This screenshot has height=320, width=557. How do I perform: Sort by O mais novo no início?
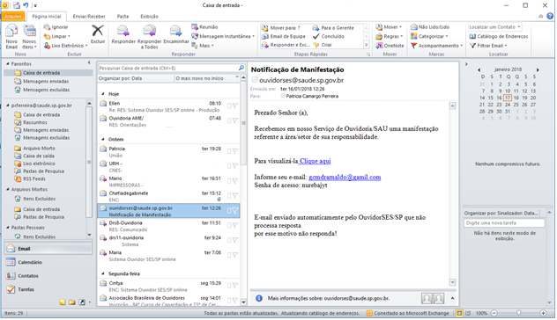click(x=207, y=78)
